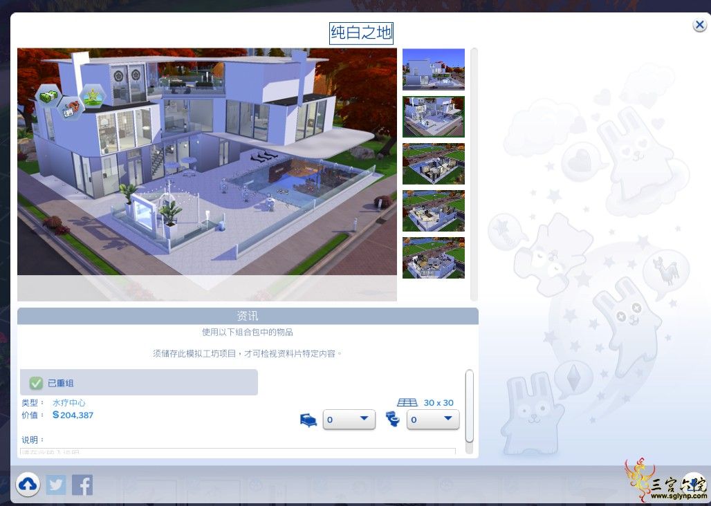Select the third floor plan thumbnail
This screenshot has height=506, width=711.
point(434,164)
